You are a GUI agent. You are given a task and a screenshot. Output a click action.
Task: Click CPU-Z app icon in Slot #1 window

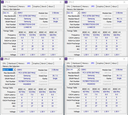click(2, 2)
